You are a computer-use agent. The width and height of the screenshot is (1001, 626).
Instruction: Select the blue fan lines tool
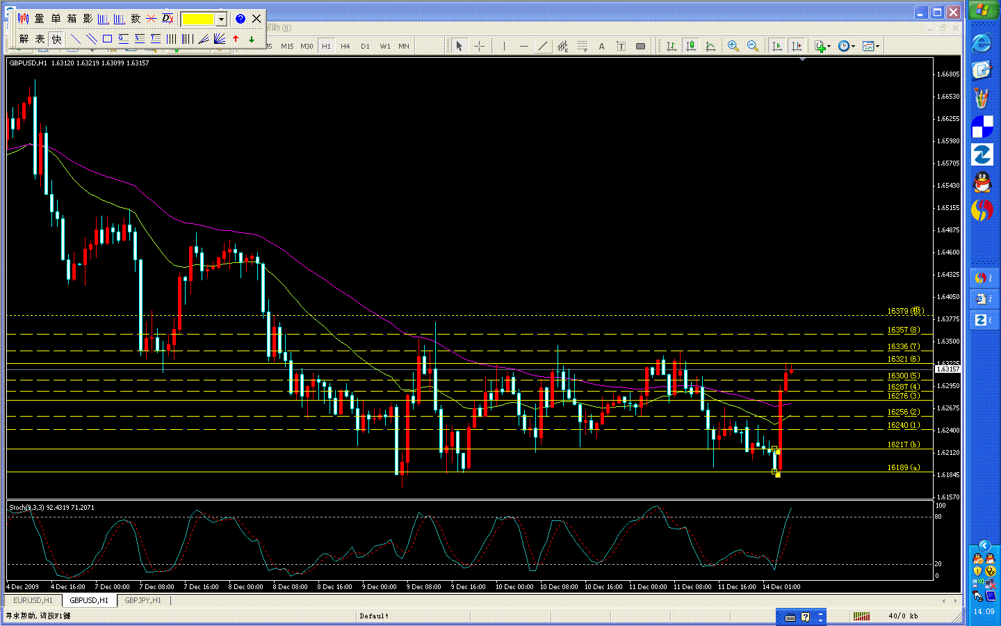pyautogui.click(x=220, y=39)
